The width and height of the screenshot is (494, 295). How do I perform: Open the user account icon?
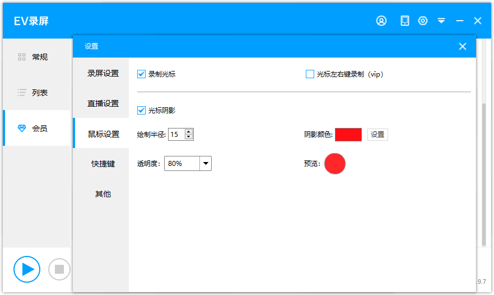[x=381, y=21]
